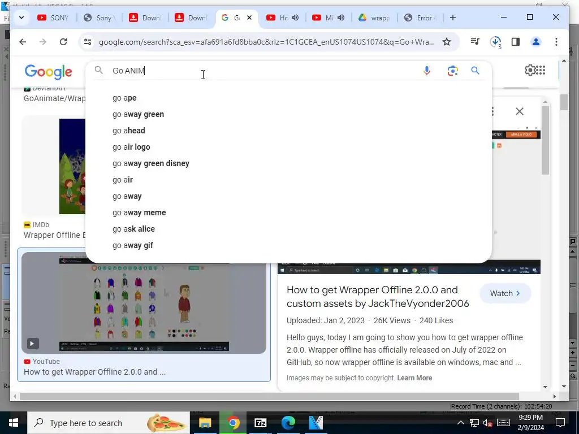The image size is (579, 434).
Task: Switch to the Ho YouTube tab
Action: (x=278, y=18)
